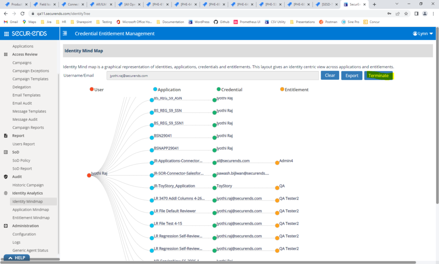439x264 pixels.
Task: Open Campaign Exceptions in the sidebar
Action: pos(30,71)
